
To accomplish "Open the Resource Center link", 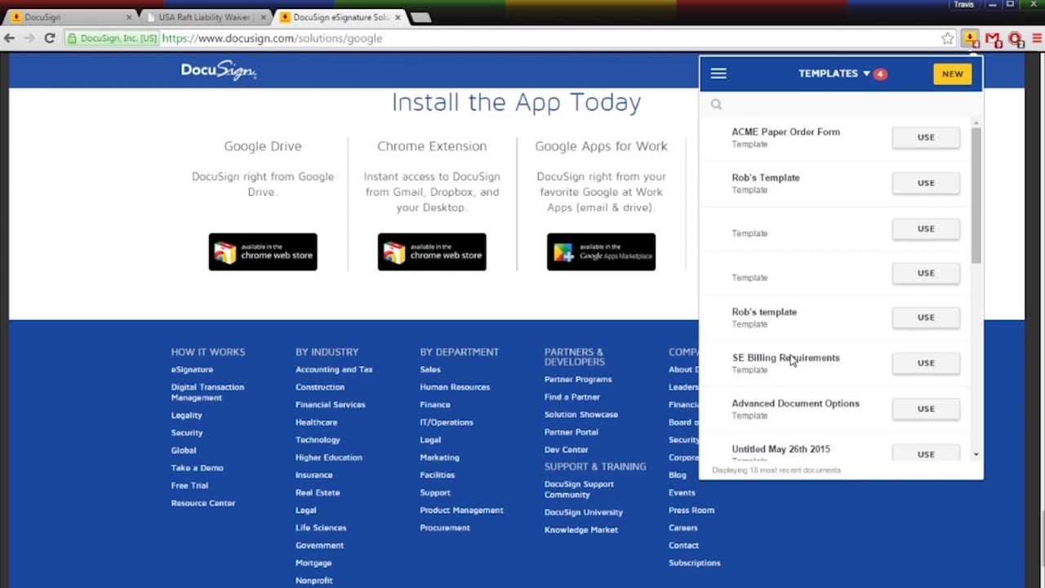I will [203, 503].
